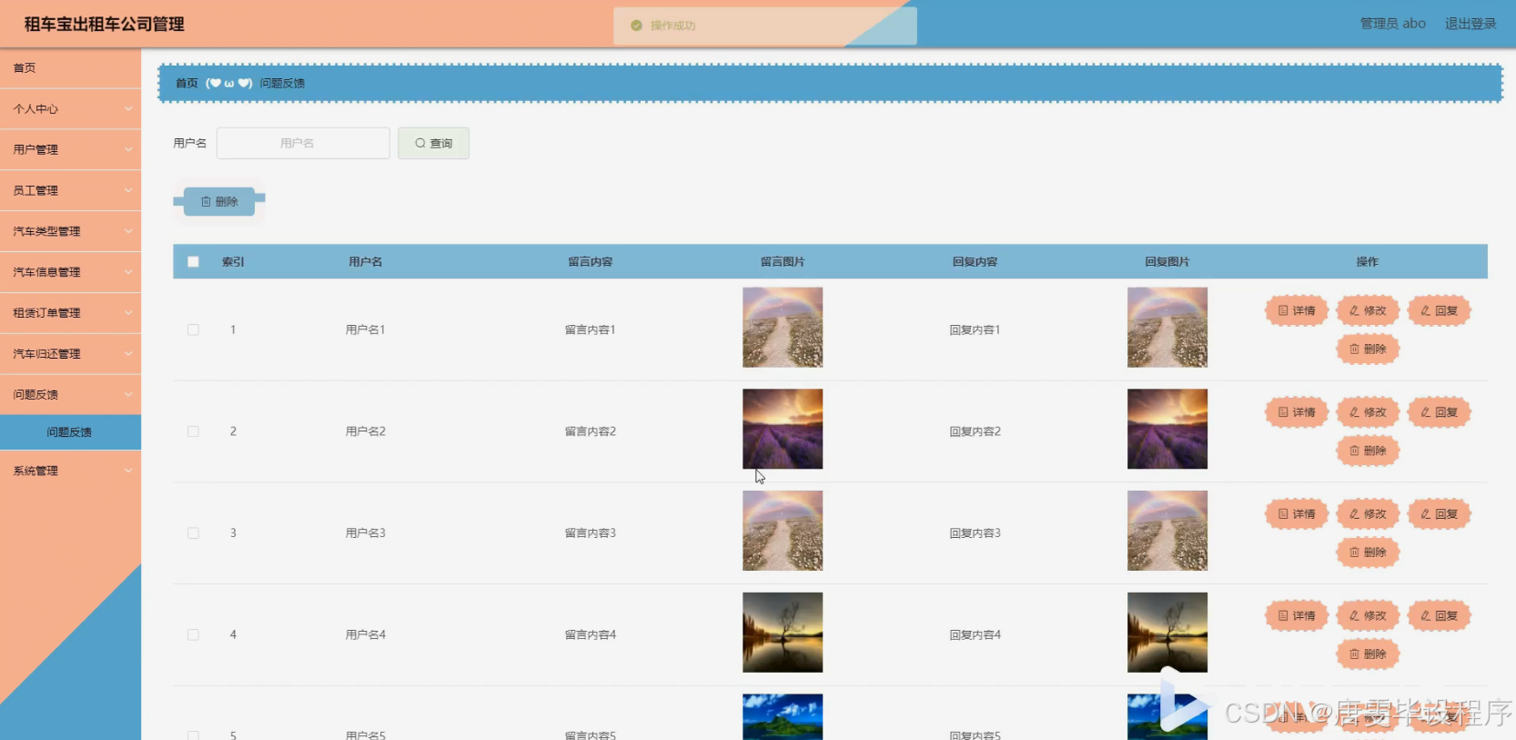Viewport: 1516px width, 740px height.
Task: Expand the 用户管理 sidebar menu
Action: 70,150
